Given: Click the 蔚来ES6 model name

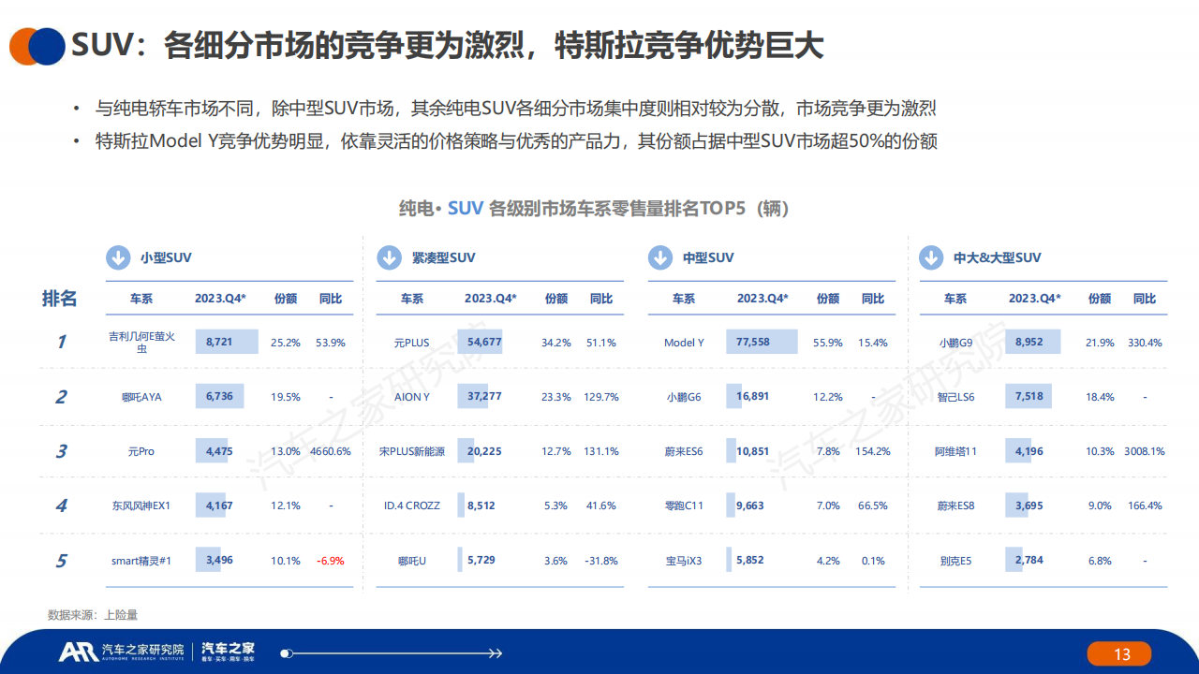Looking at the screenshot, I should point(684,451).
